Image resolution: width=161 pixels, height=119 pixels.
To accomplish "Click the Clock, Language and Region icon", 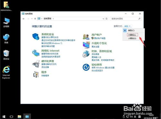I will pos(86,54).
